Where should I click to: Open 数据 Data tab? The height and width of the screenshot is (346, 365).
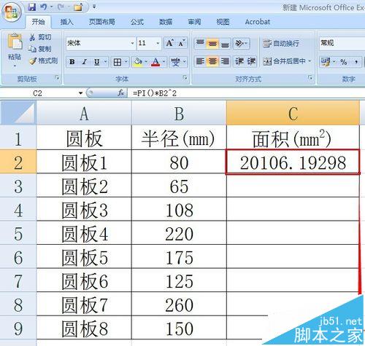tap(166, 22)
